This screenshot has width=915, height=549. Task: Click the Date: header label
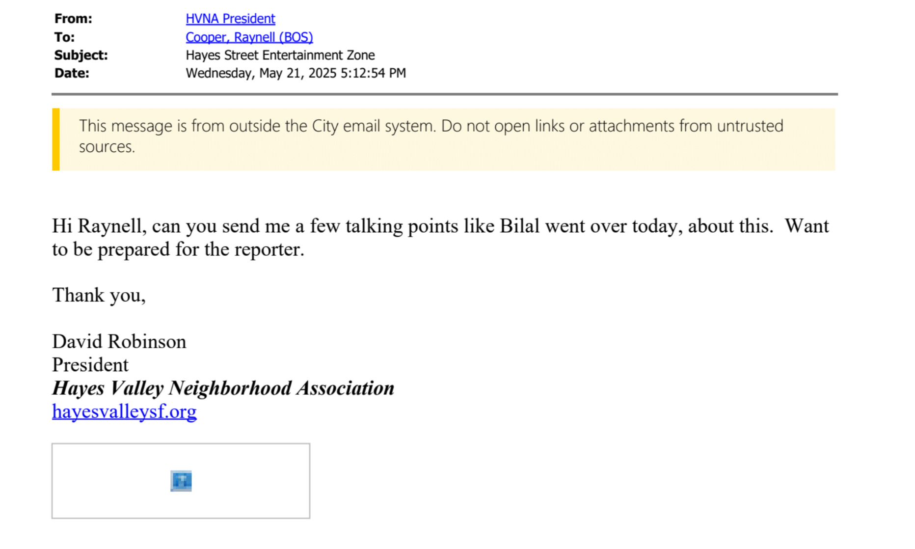(x=72, y=73)
